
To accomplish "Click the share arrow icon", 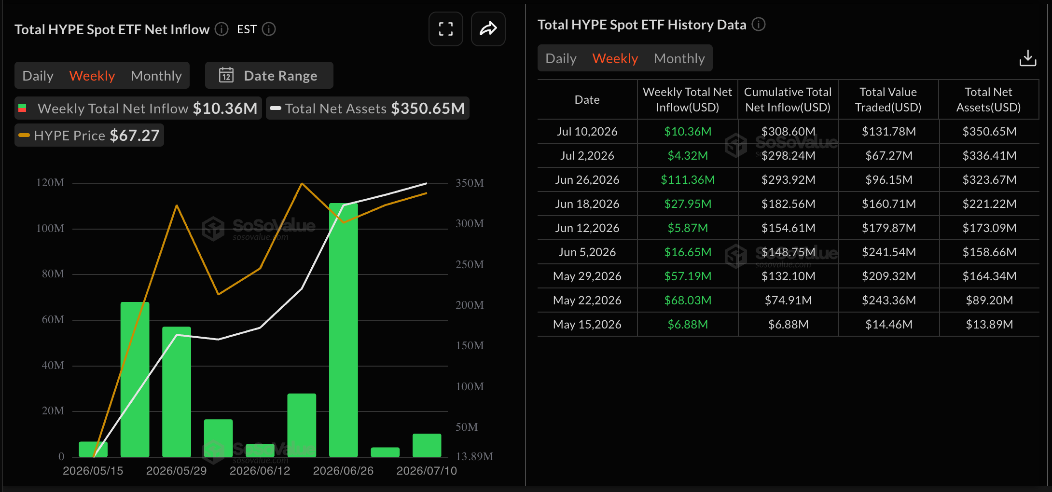I will point(488,29).
